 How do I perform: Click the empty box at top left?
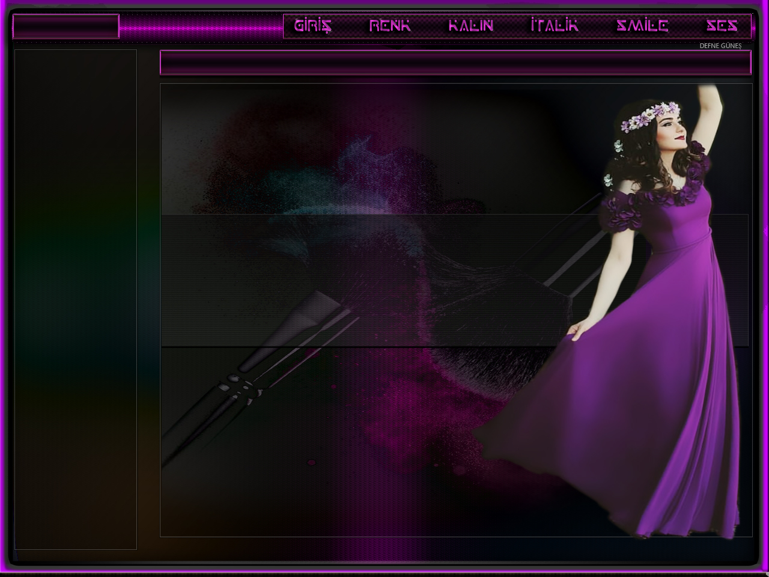[x=65, y=27]
